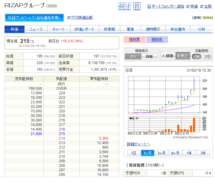Open the 全板 full board link
This screenshot has height=184, width=215.
pyautogui.click(x=208, y=6)
